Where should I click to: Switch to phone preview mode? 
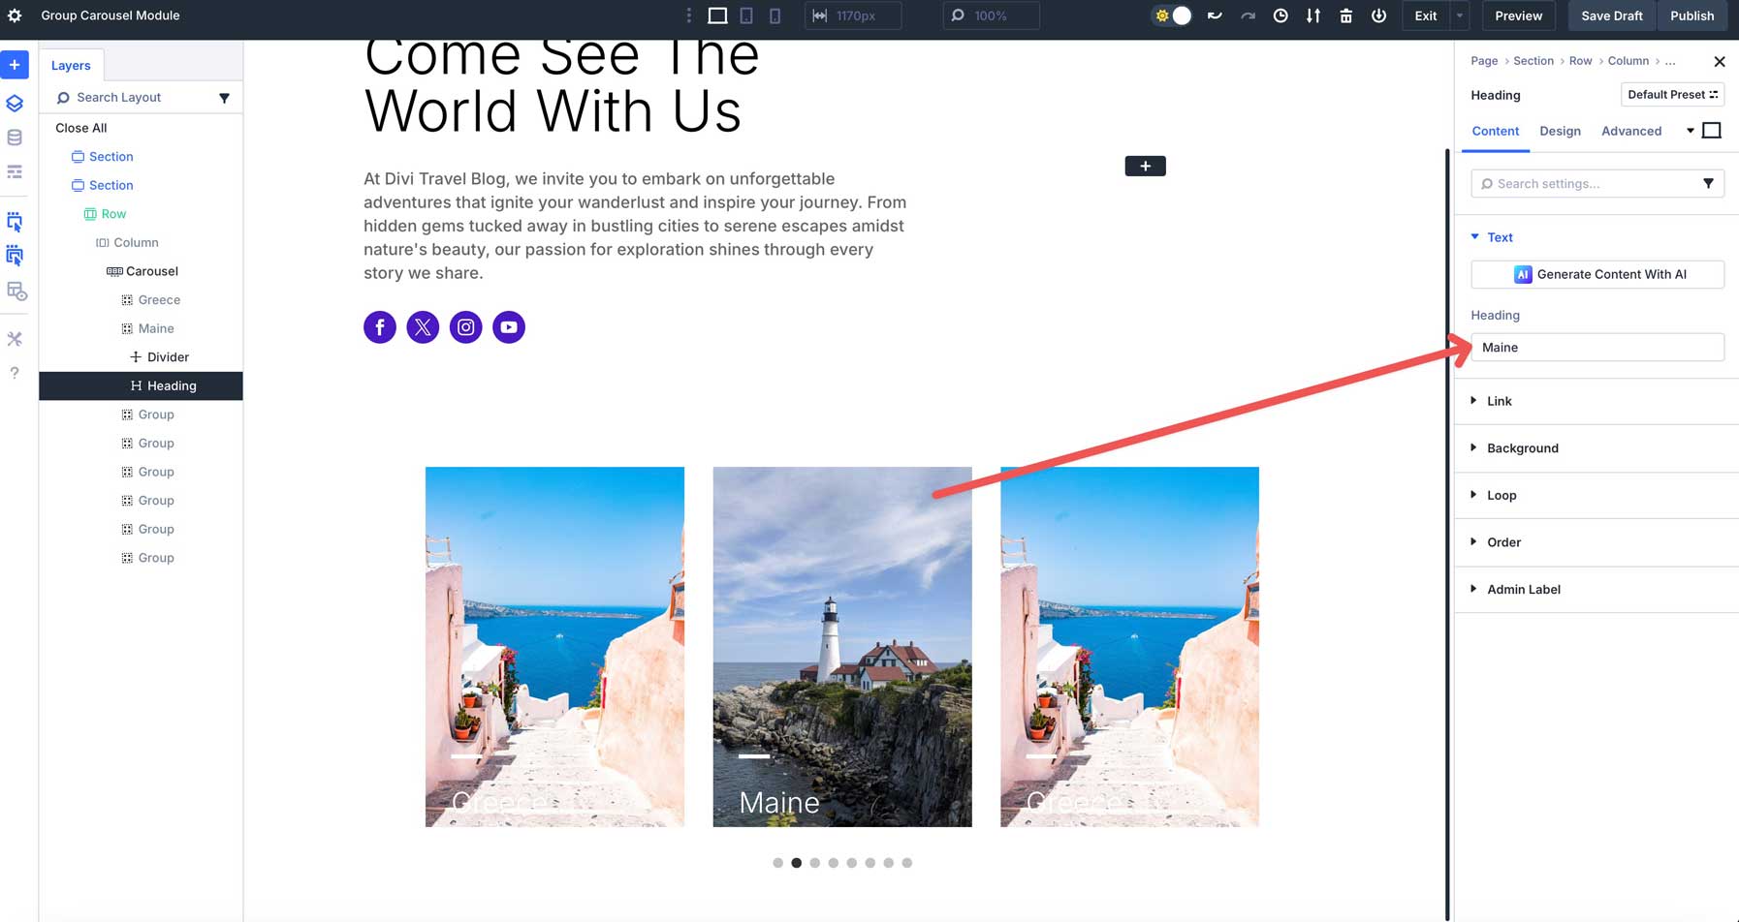(775, 15)
